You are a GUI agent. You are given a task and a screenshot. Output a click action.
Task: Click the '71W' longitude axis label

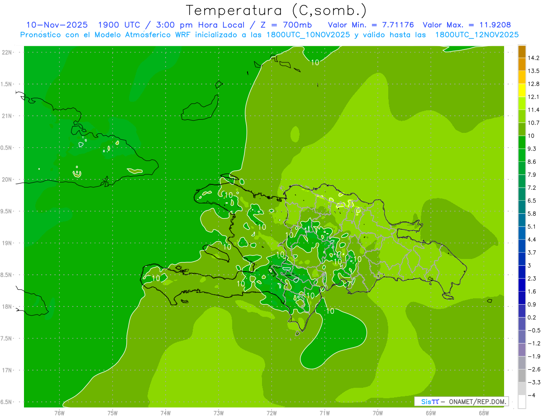[324, 413]
